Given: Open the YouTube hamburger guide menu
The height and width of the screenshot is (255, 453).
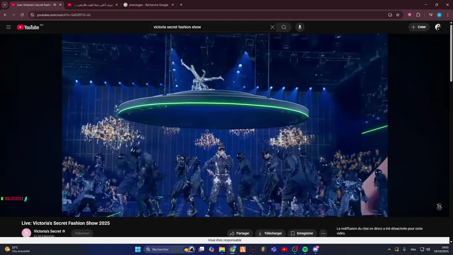Looking at the screenshot, I should coord(8,27).
